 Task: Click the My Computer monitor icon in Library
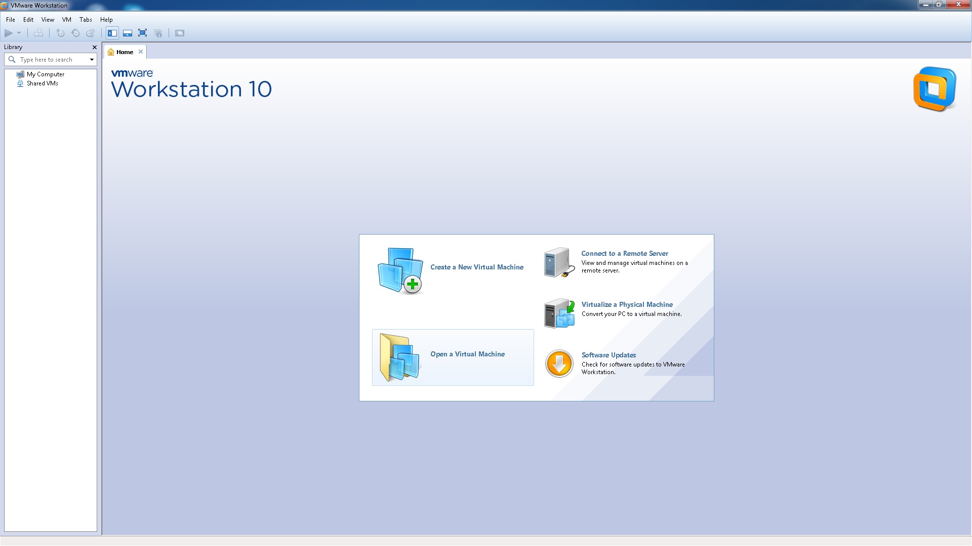click(20, 74)
